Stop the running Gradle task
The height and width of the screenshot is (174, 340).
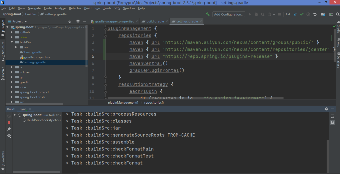coord(9,122)
